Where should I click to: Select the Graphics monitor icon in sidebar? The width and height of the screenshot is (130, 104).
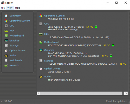(x=6, y=41)
